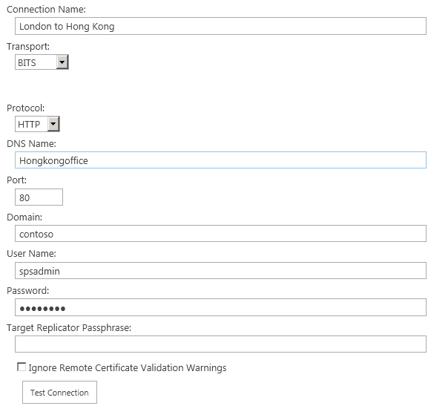Click the 'Password:' label

tap(27, 291)
